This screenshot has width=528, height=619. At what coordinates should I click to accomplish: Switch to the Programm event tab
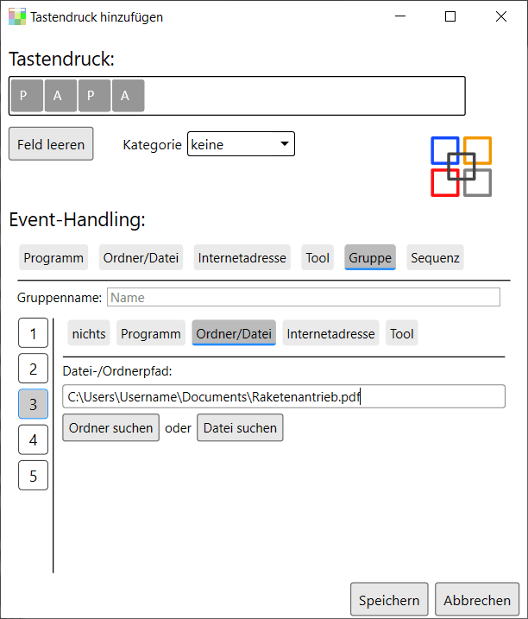(x=53, y=257)
